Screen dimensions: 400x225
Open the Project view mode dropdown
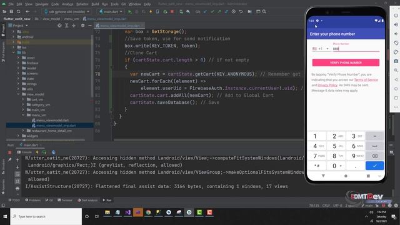click(x=18, y=26)
